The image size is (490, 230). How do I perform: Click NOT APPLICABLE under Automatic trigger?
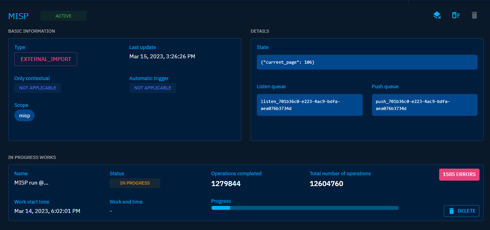153,88
